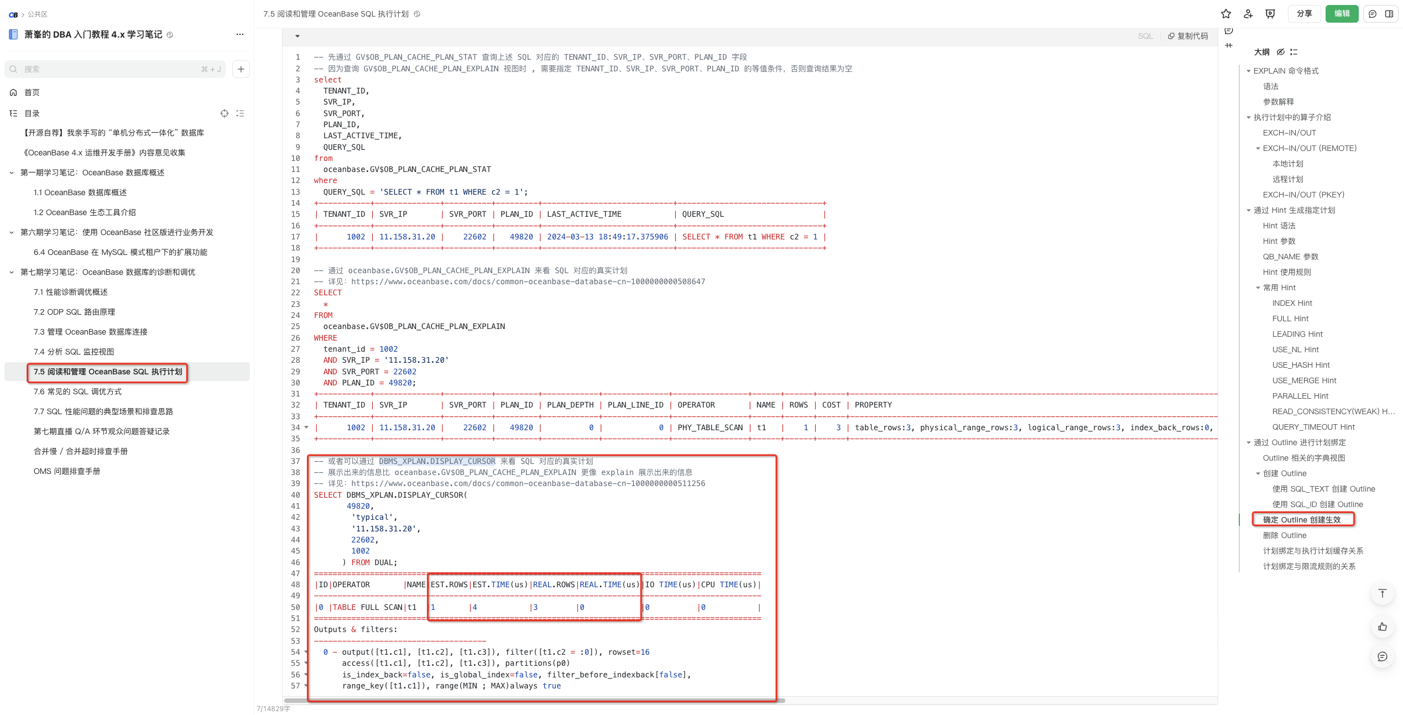
Task: Open 6.4 OceanBase 在 MySQL 模式租户下的扩展功能
Action: (121, 252)
